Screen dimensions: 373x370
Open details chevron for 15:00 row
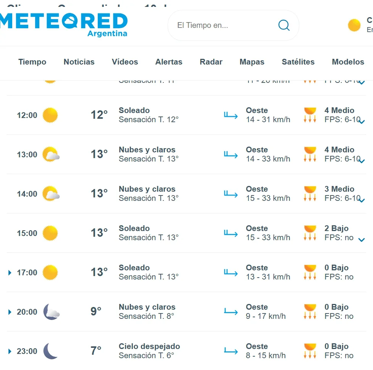tap(362, 240)
